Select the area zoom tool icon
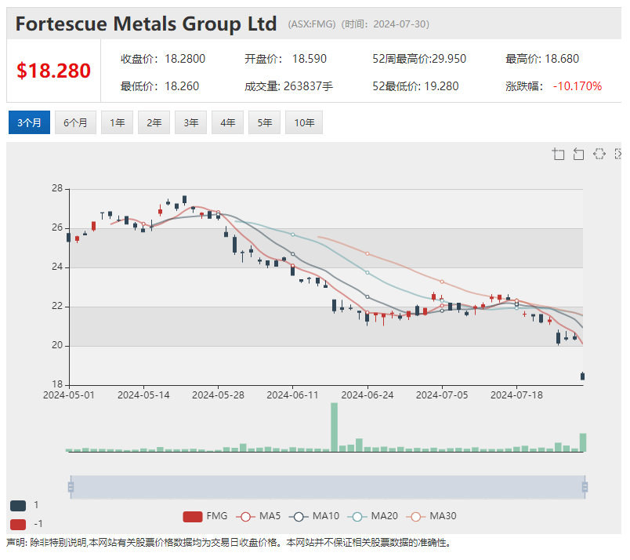Viewport: 630px width, 560px height. tap(559, 154)
